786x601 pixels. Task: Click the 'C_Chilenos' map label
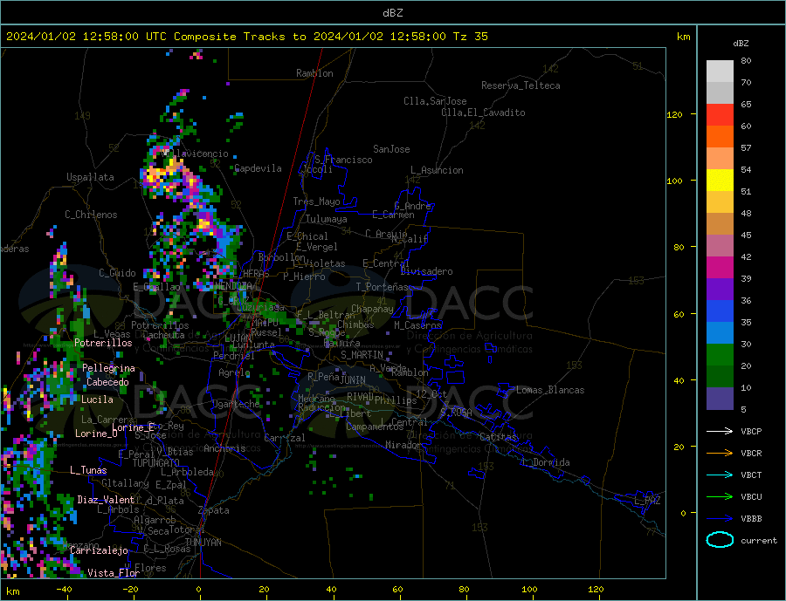click(91, 215)
